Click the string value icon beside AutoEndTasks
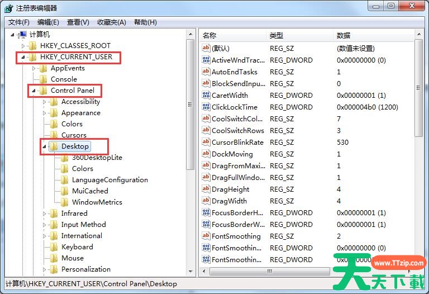 [206, 72]
